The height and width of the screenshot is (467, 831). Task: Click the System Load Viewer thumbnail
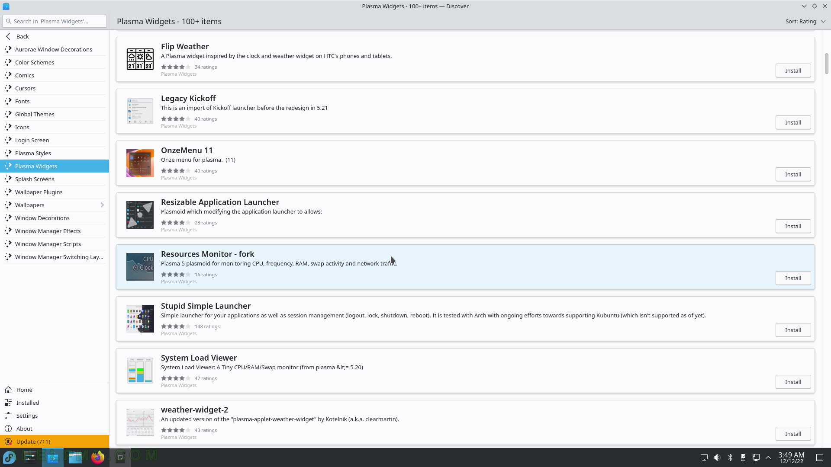(140, 371)
